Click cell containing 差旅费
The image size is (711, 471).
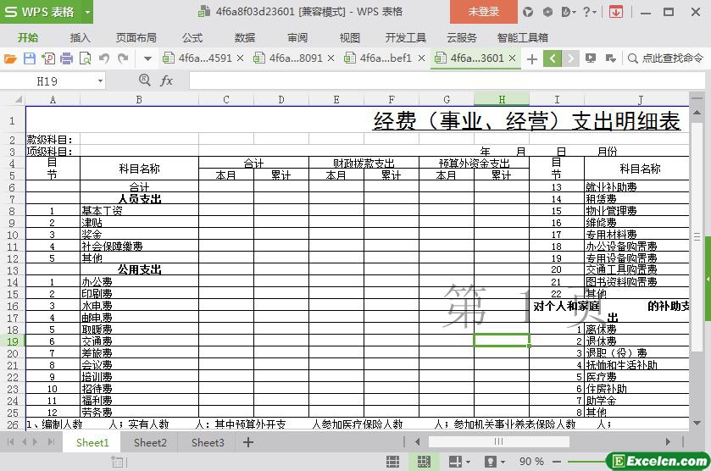pyautogui.click(x=139, y=353)
